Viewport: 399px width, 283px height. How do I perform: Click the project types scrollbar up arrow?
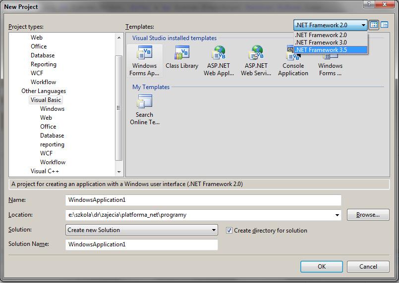click(119, 38)
